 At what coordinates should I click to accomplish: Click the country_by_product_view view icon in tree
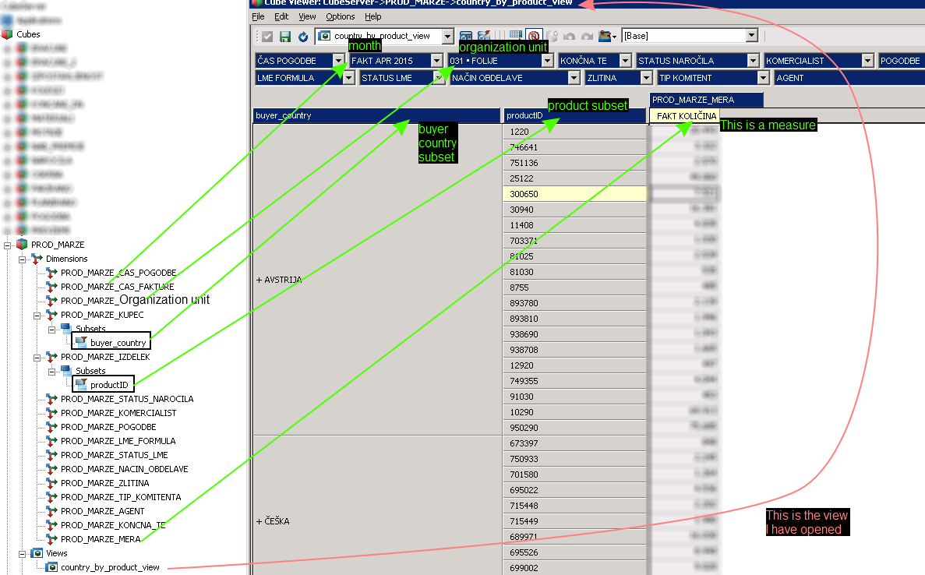click(x=51, y=567)
